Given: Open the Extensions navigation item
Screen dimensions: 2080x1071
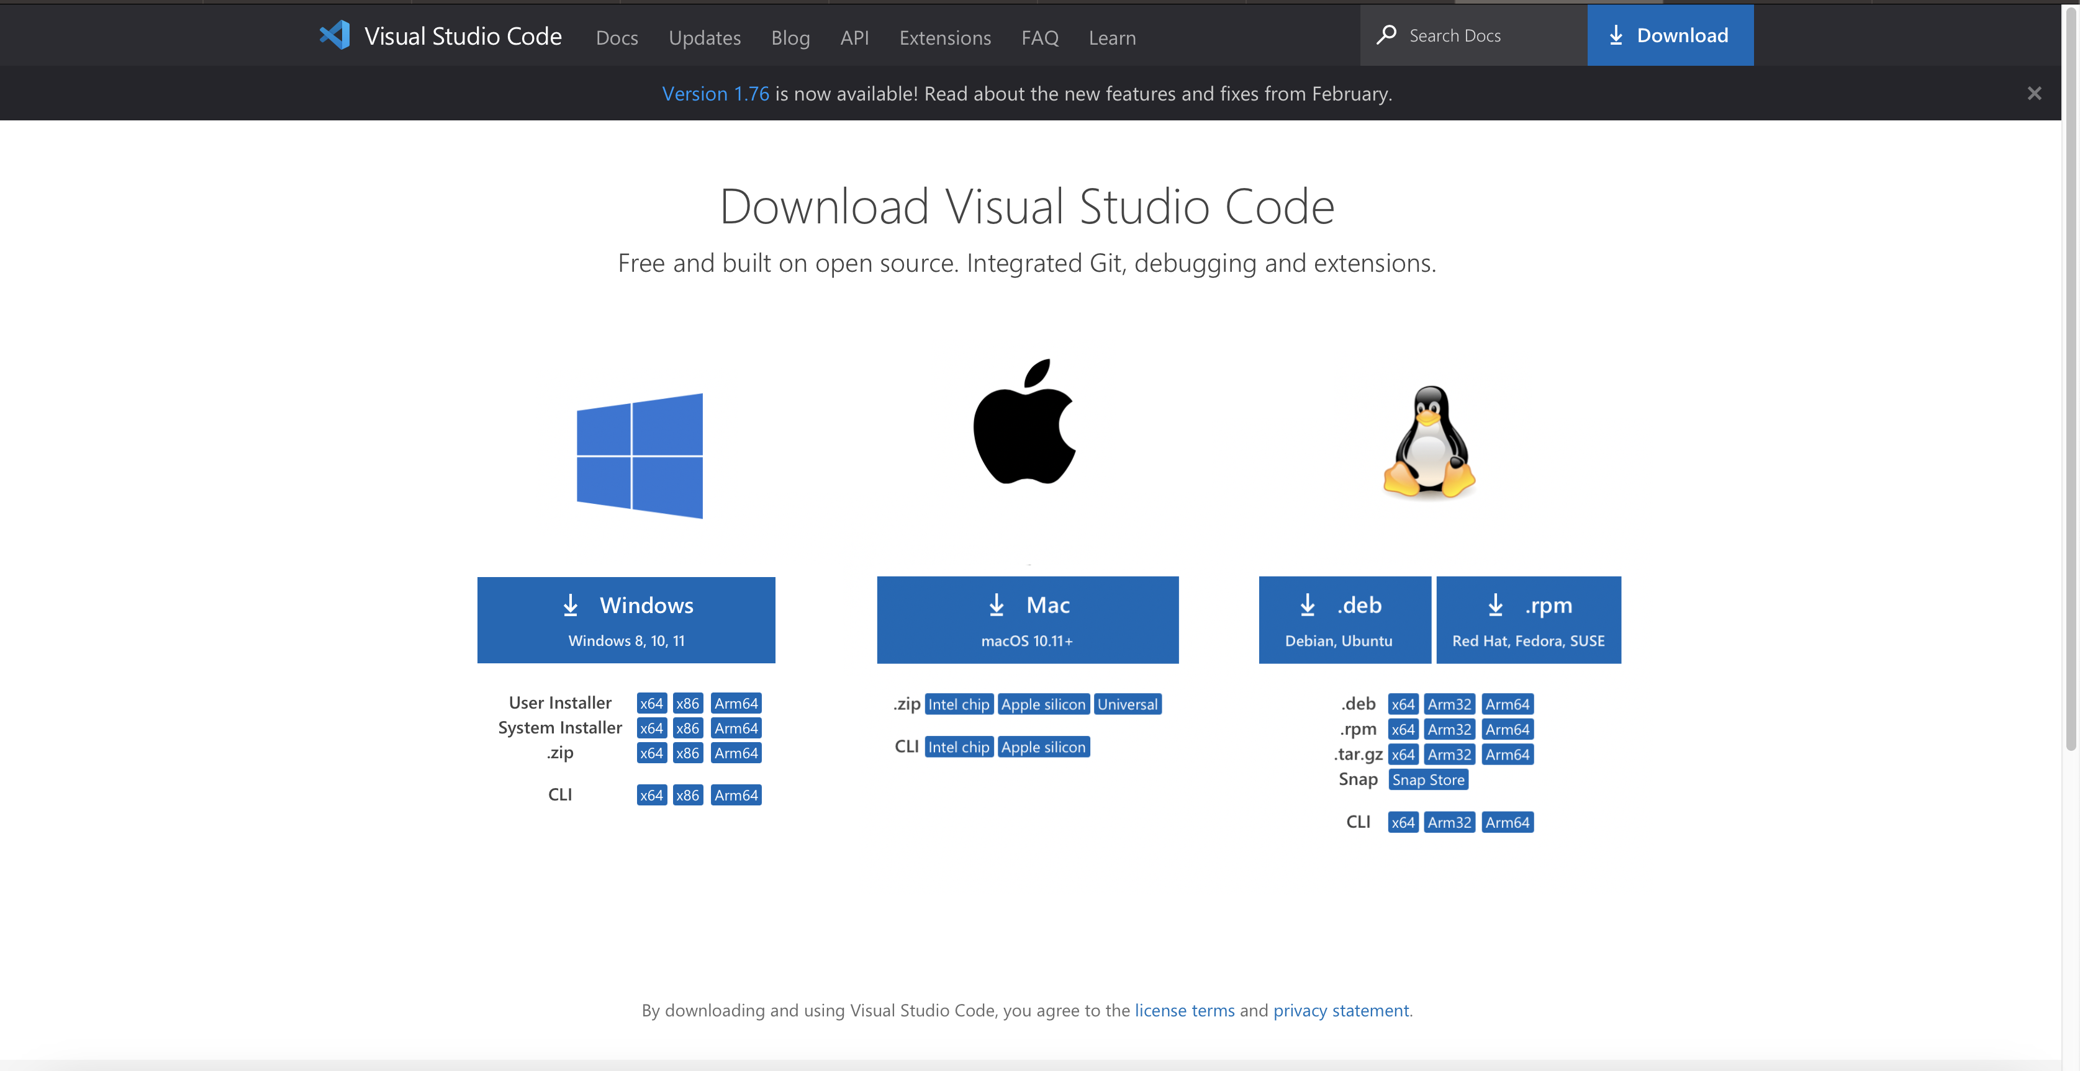Looking at the screenshot, I should click(945, 38).
